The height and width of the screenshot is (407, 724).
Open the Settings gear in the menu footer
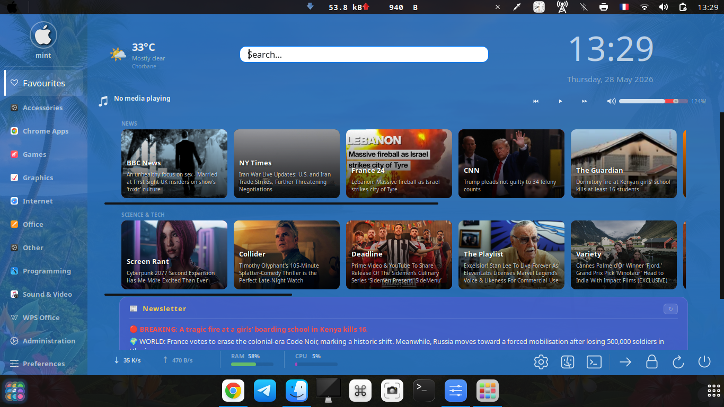[x=541, y=362]
